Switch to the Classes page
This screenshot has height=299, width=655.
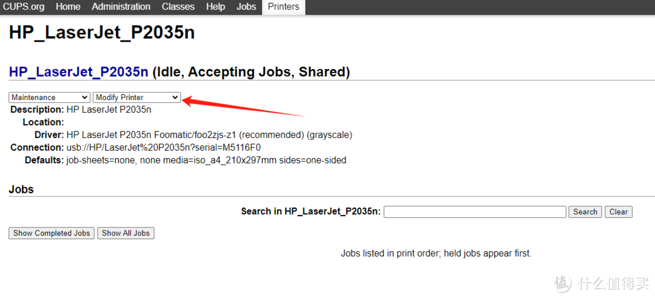178,7
